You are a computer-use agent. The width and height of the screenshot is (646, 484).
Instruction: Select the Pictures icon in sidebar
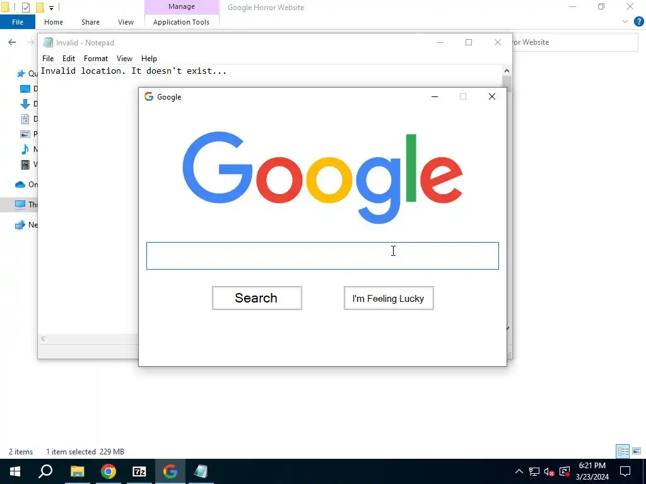coord(25,134)
